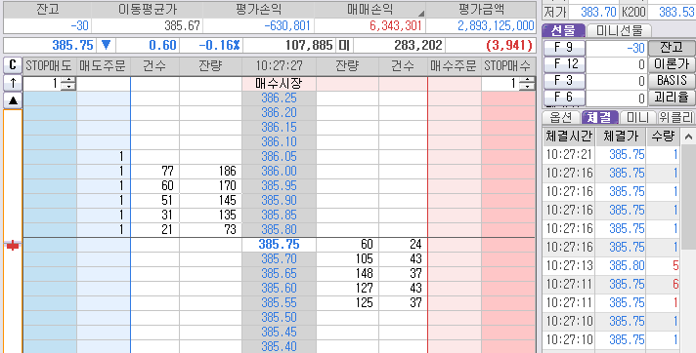The width and height of the screenshot is (696, 353).
Task: Click the solid black triangle scroll-up button
Action: coord(13,100)
